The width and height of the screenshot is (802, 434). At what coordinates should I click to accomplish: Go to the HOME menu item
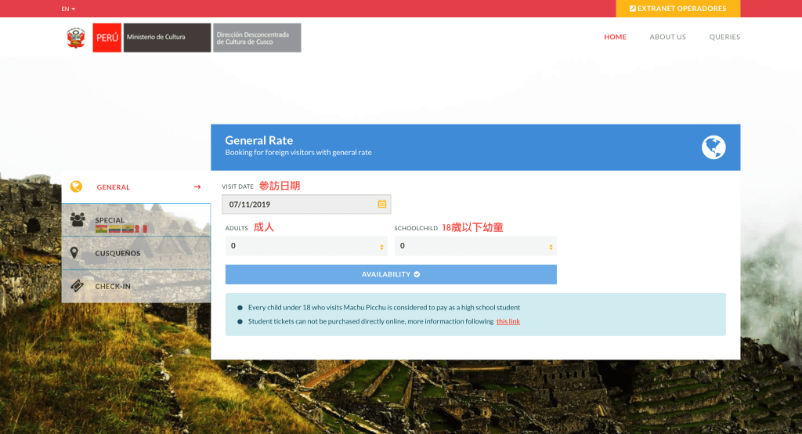point(615,37)
